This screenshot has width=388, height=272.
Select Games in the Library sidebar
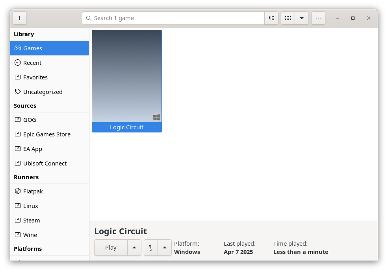[50, 48]
